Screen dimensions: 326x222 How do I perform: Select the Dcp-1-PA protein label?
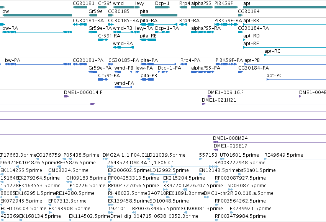[x=169, y=68]
